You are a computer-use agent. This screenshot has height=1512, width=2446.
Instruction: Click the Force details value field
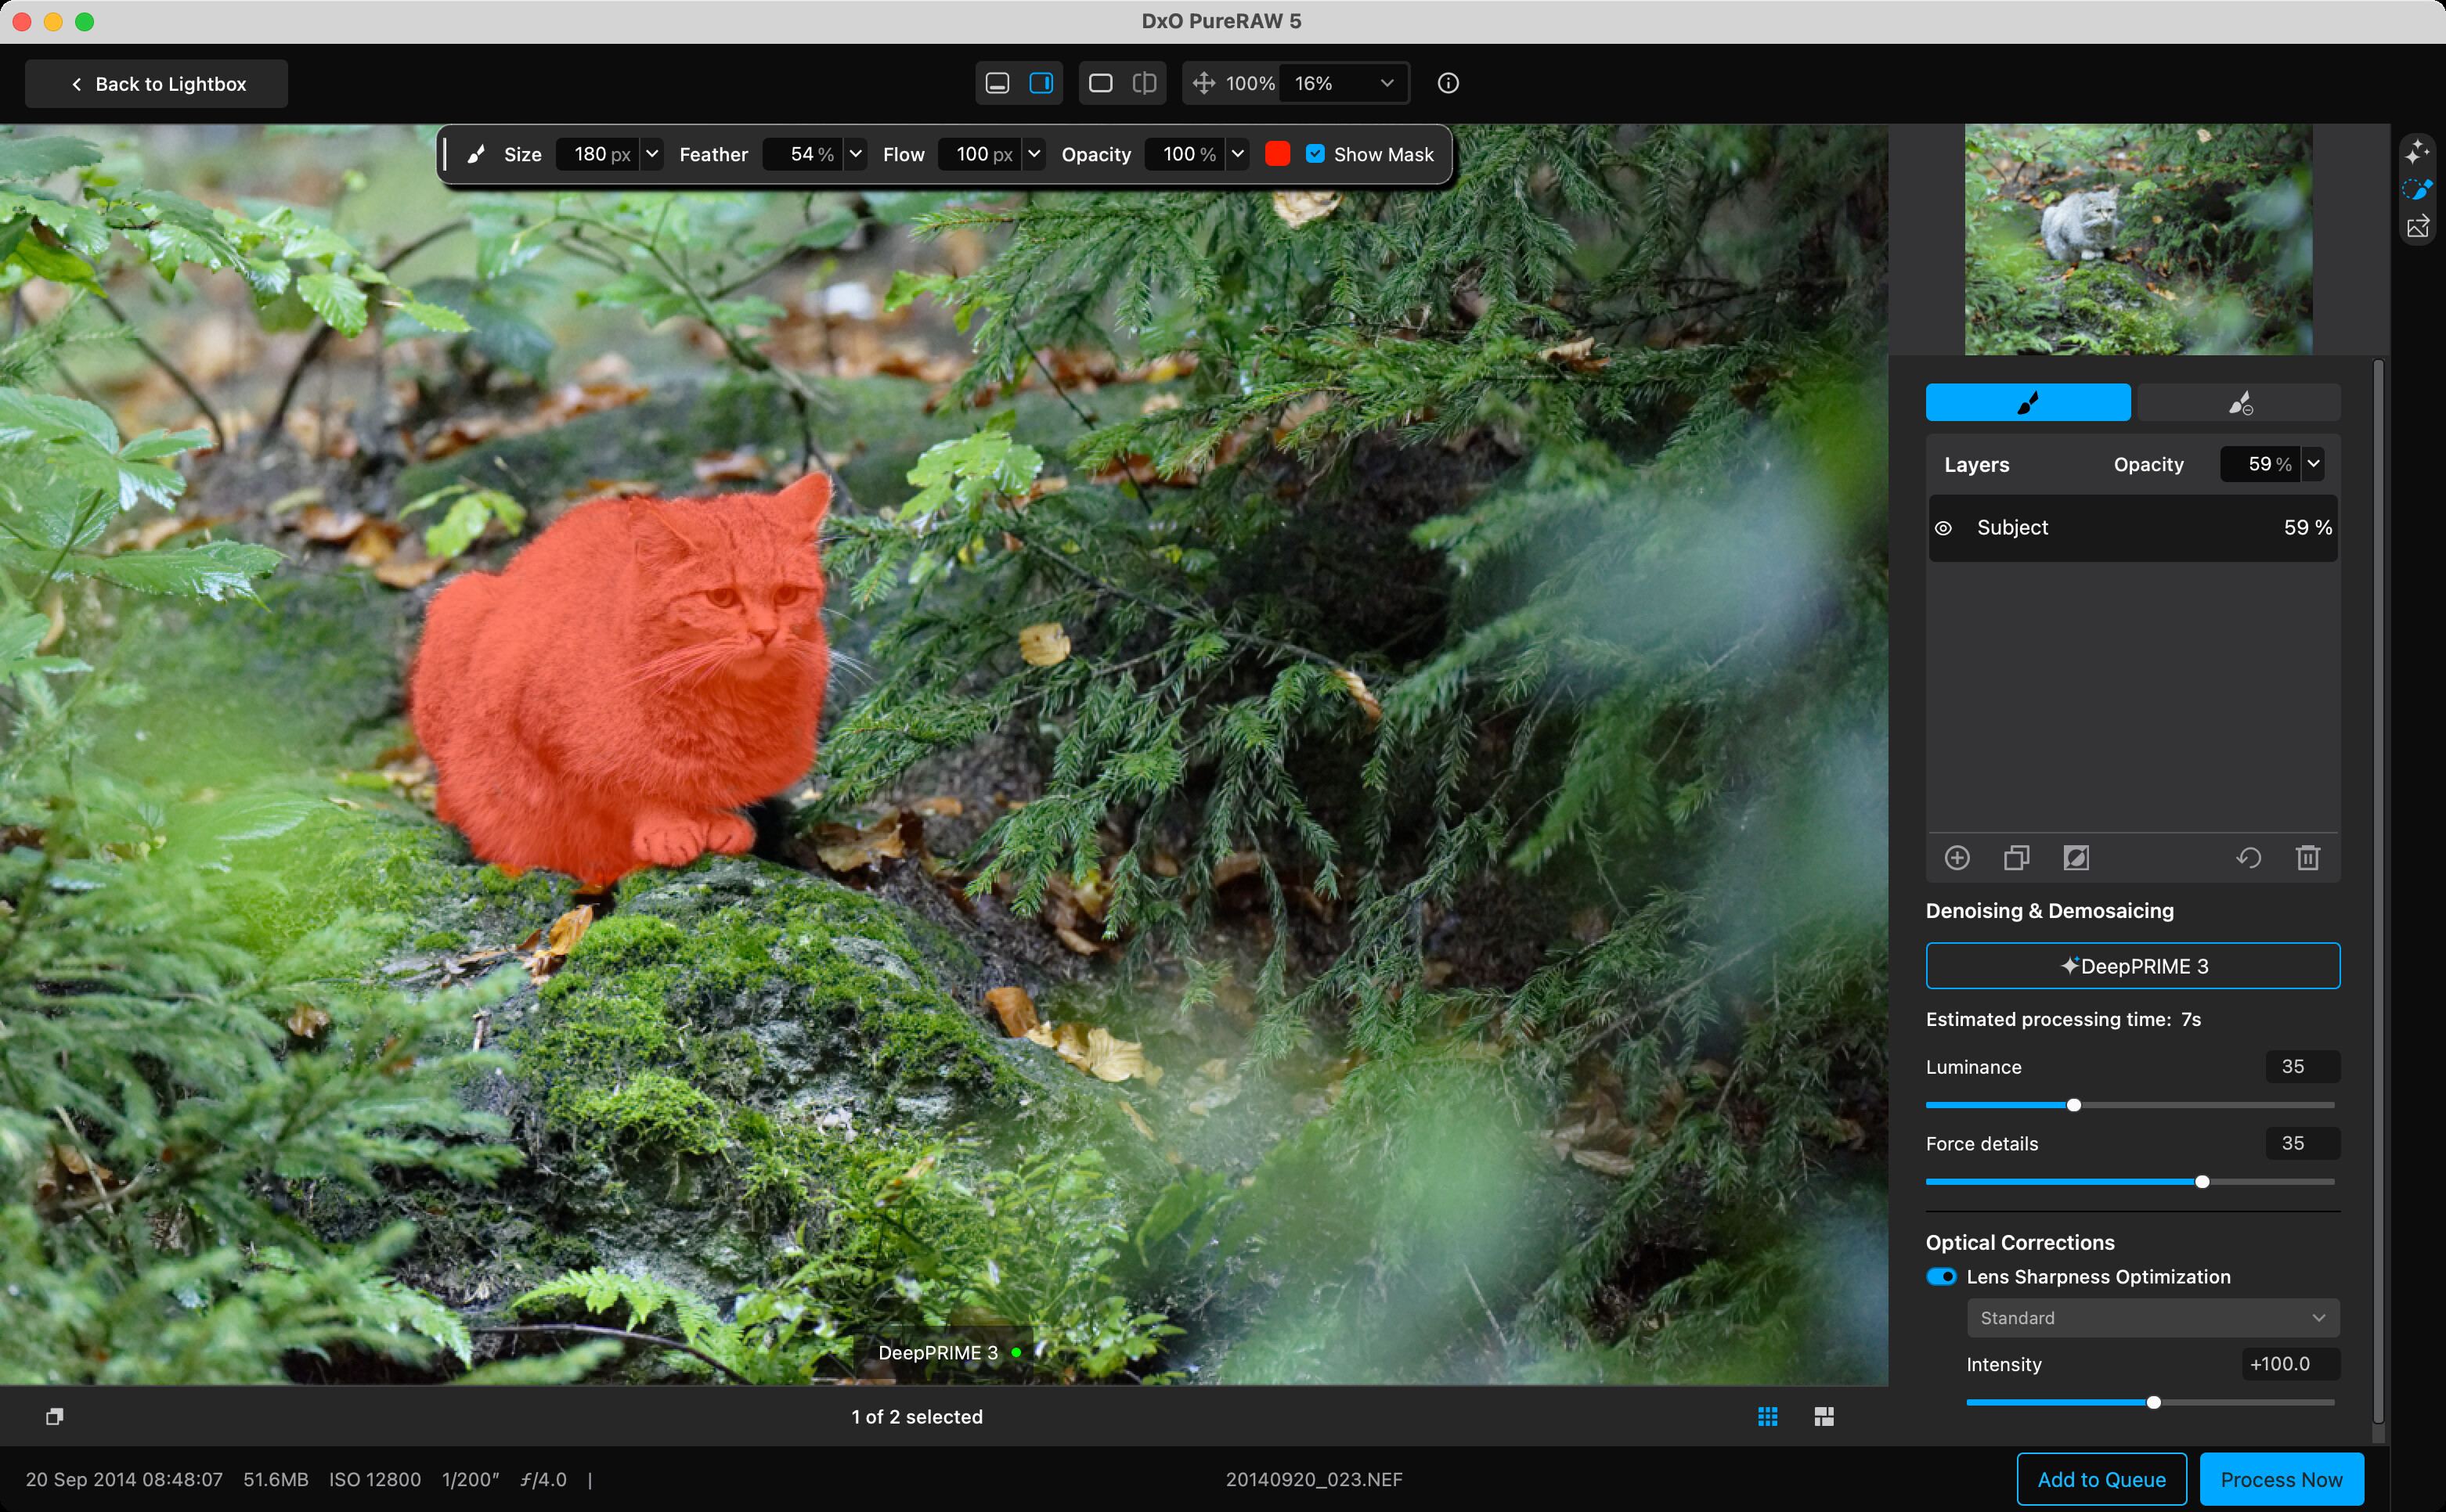click(x=2302, y=1143)
